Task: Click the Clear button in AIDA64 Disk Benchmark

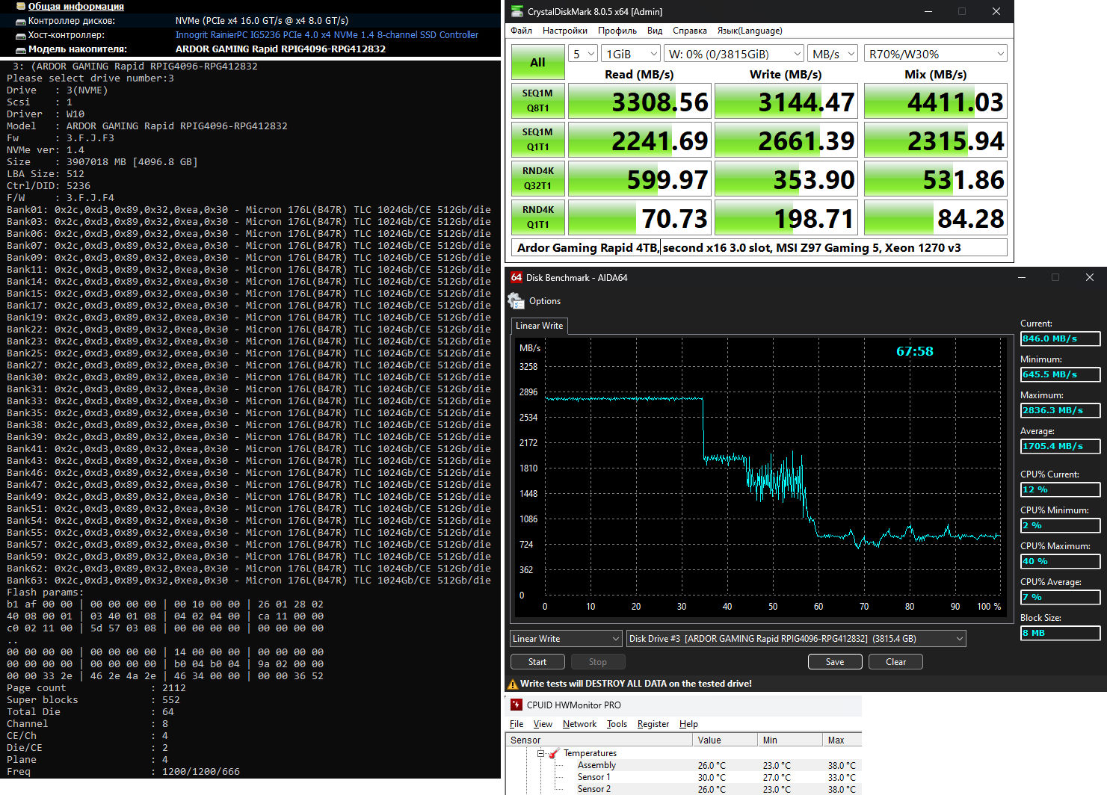Action: pyautogui.click(x=895, y=662)
